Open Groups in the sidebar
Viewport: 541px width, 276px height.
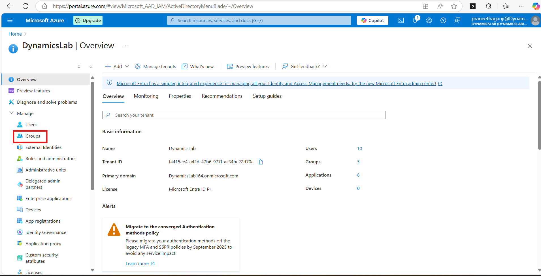coord(33,136)
